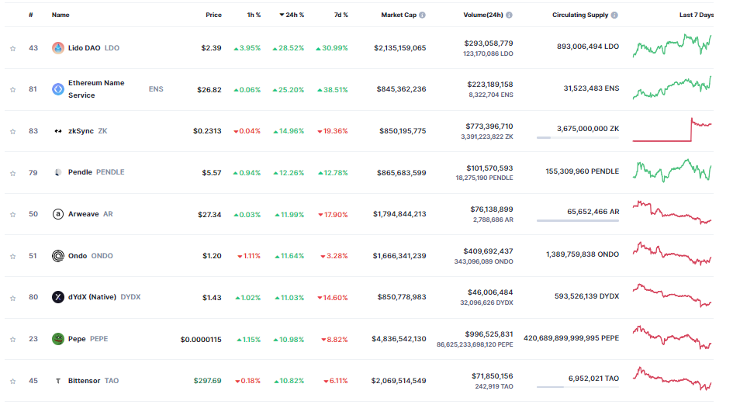
Task: Click Ondo 24h change 11.64%
Action: (289, 256)
